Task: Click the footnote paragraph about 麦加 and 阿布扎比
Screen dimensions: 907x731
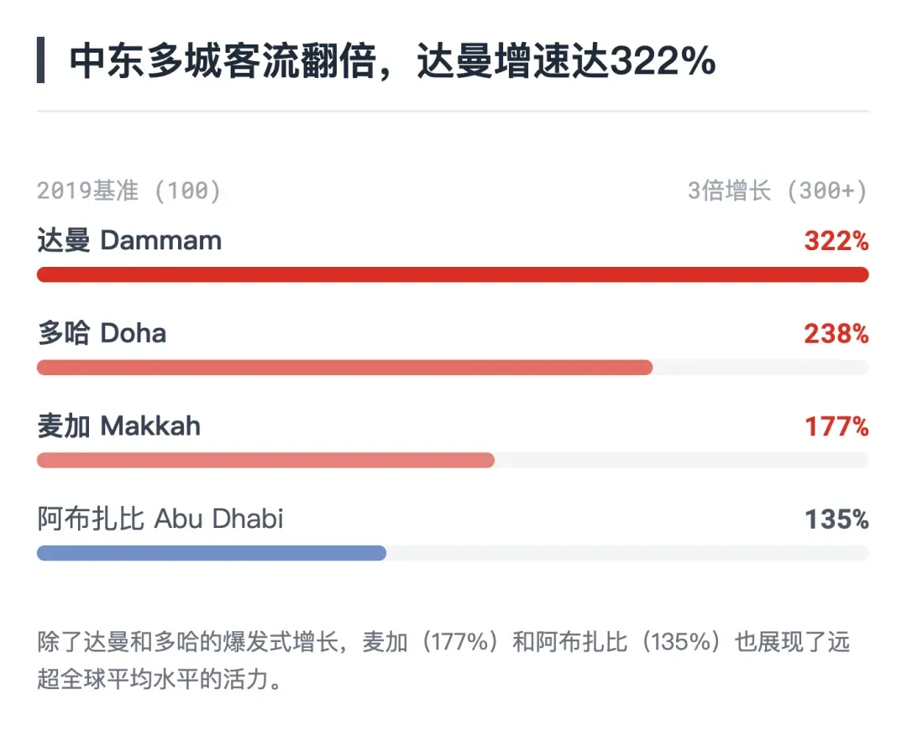Action: pos(443,660)
